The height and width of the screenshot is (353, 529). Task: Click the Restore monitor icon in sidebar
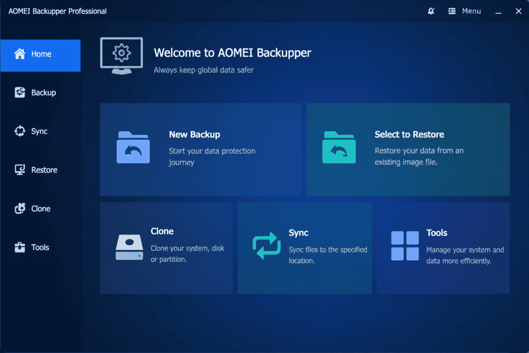tap(20, 169)
